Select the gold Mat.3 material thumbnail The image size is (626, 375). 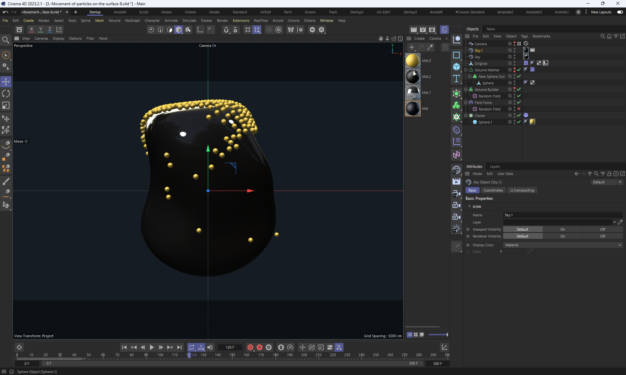412,61
